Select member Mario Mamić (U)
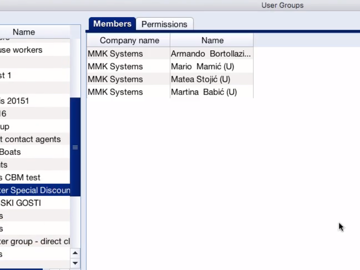360x270 pixels. click(x=202, y=67)
